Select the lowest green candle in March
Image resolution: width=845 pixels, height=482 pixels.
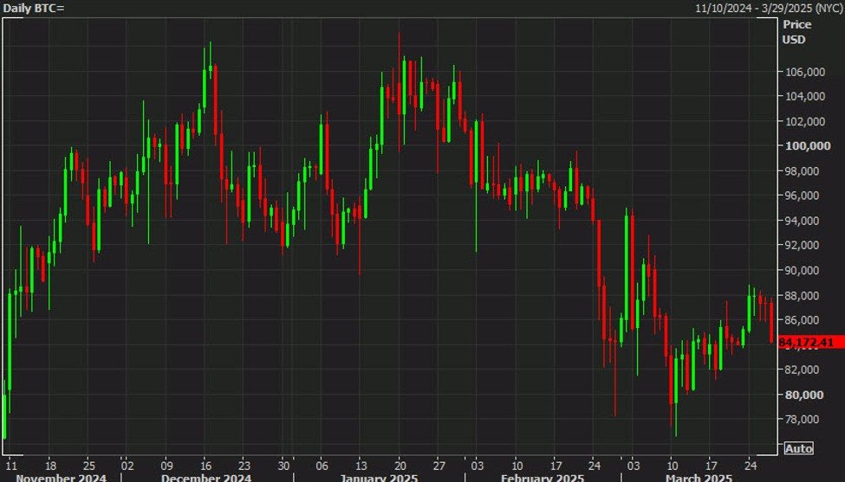pos(674,379)
